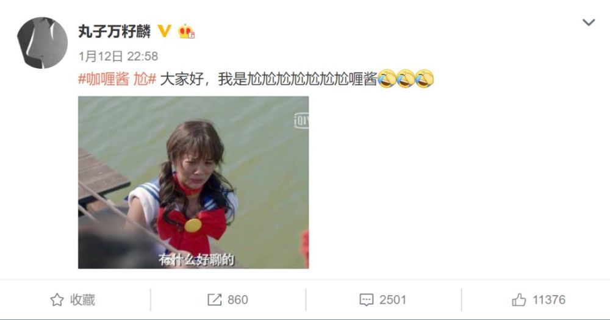This screenshot has height=320, width=610.
Task: Enlarge the sailor costume girl image
Action: coord(193,182)
